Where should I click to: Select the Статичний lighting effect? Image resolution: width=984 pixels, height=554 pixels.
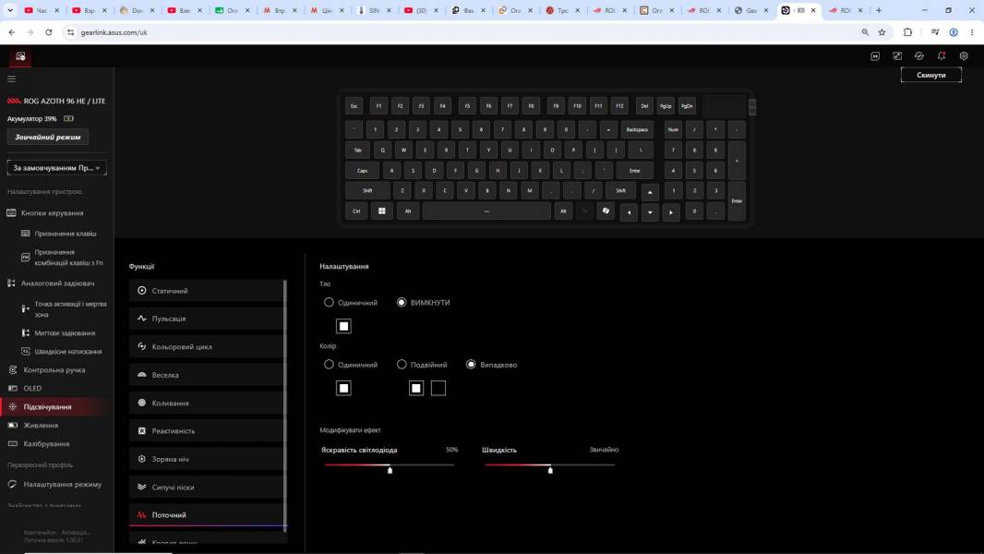[x=207, y=291]
